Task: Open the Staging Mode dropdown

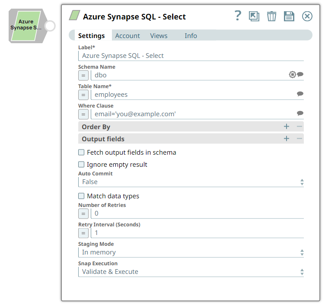Action: pos(191,252)
